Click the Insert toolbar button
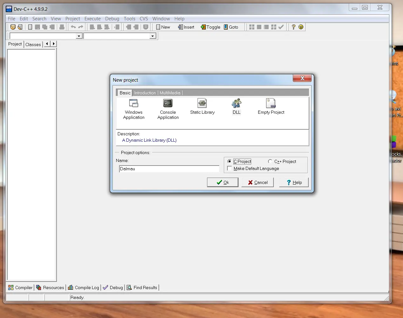The image size is (403, 318). [186, 27]
